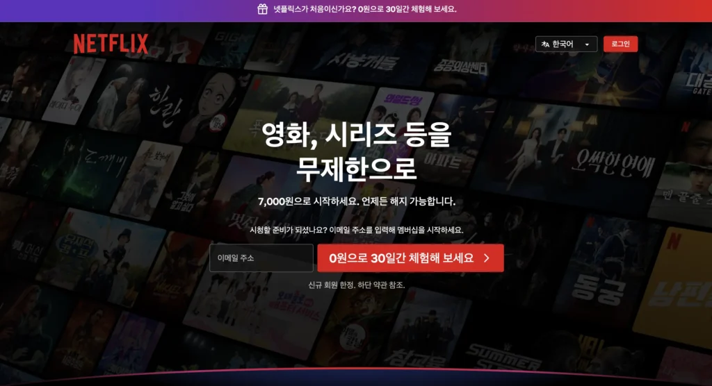Screen dimensions: 712x386
Task: Click the Netflix logo
Action: coord(111,44)
